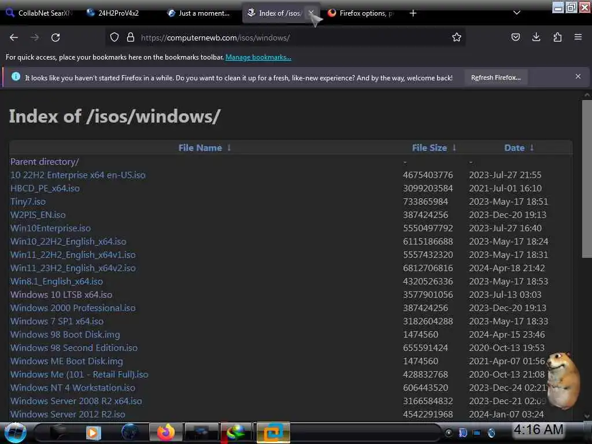Viewport: 592px width, 444px height.
Task: Switch to Firefox options tab
Action: point(361,13)
